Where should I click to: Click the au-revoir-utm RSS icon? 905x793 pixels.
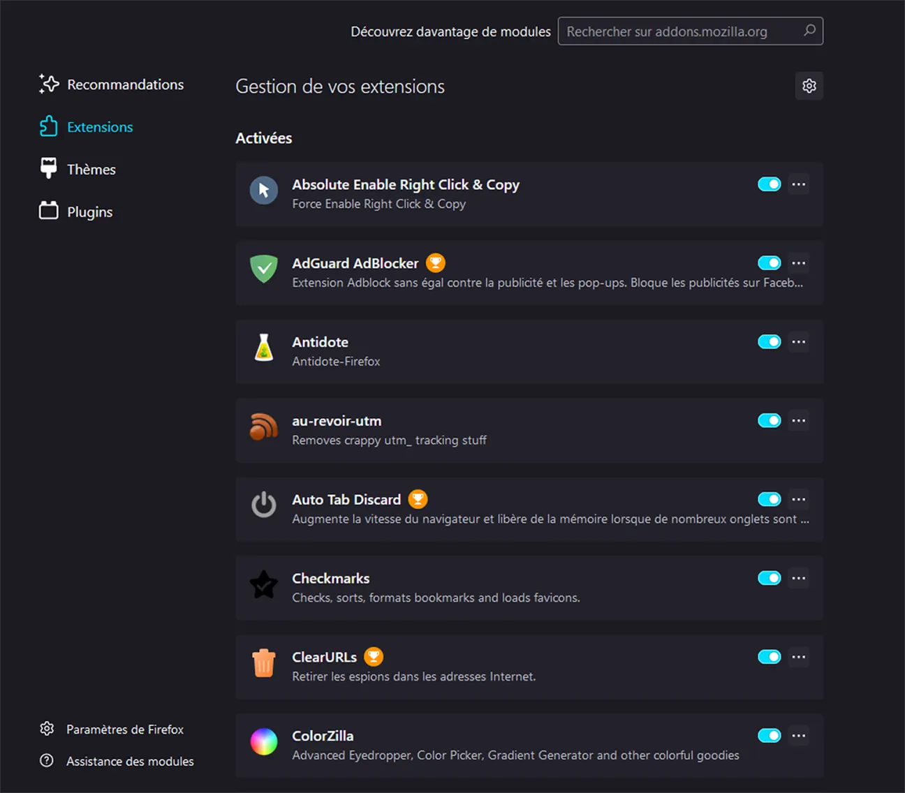[x=264, y=427]
